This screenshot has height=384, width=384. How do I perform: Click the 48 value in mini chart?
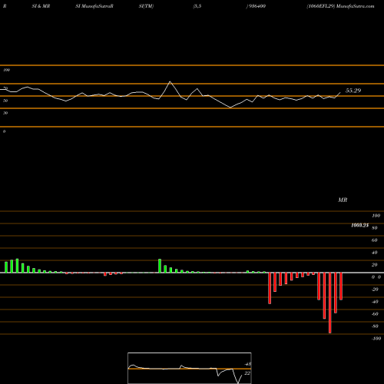pos(248,364)
